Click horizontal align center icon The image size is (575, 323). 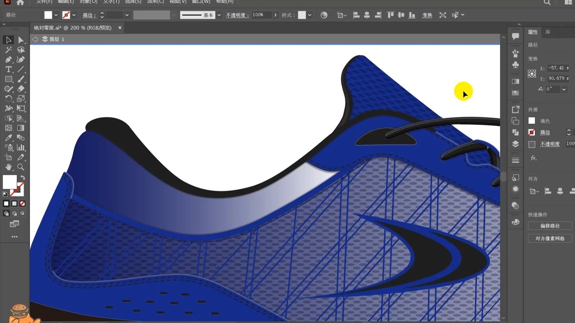(x=367, y=15)
